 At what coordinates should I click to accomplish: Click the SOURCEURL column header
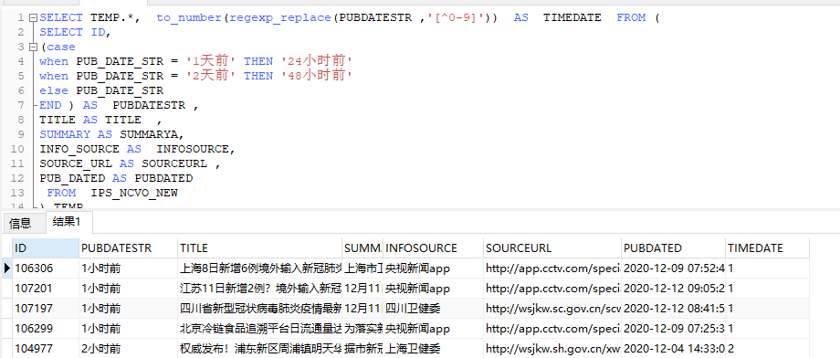(552, 248)
